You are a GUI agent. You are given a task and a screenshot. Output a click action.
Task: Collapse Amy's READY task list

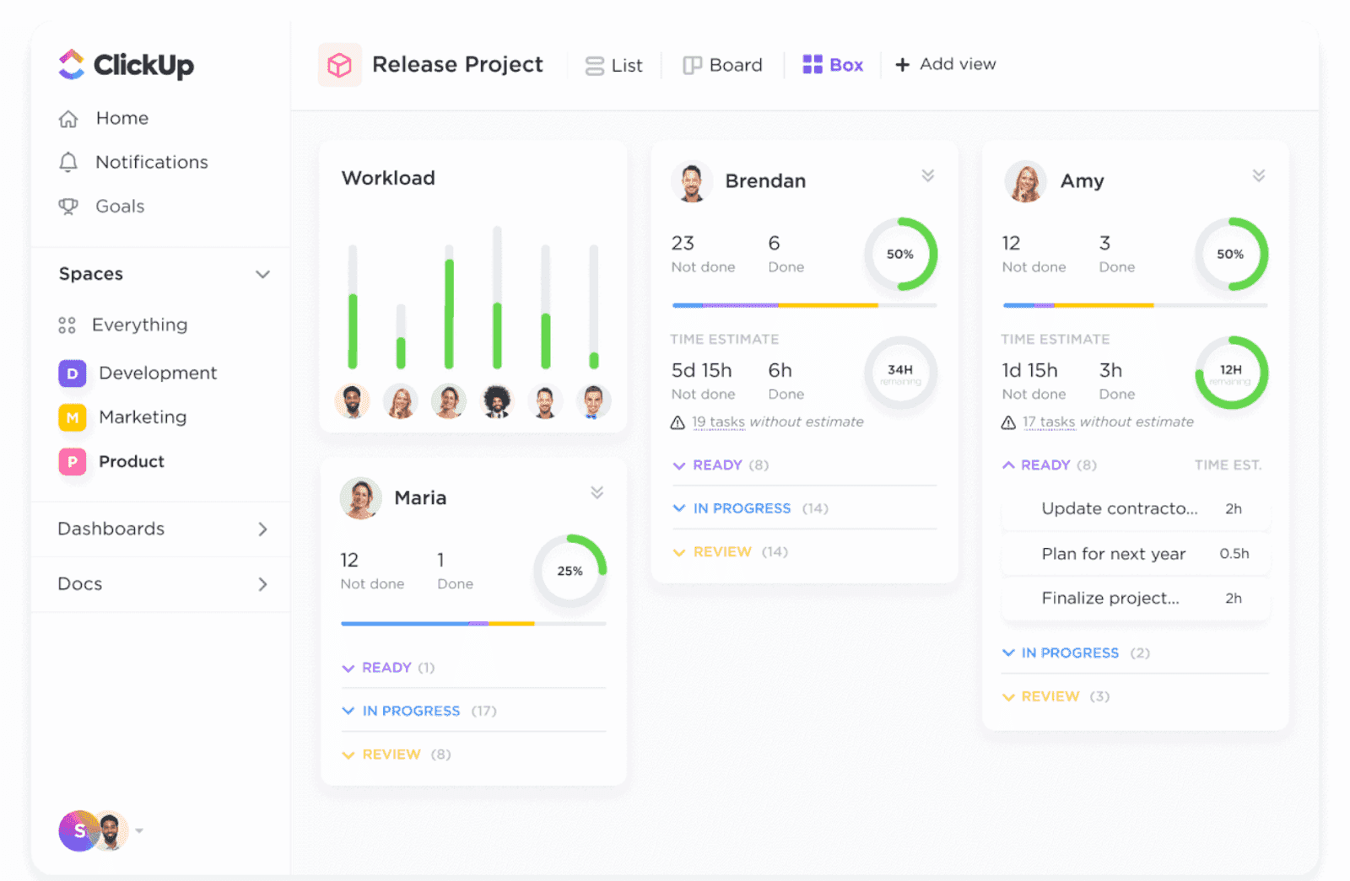[x=1009, y=465]
